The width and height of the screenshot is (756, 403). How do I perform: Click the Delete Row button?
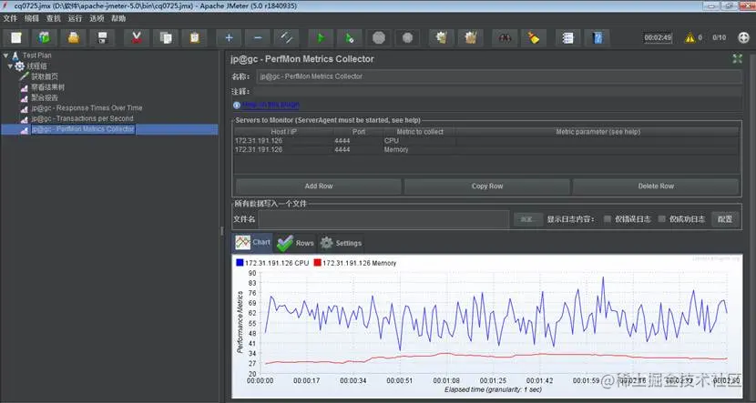point(656,186)
